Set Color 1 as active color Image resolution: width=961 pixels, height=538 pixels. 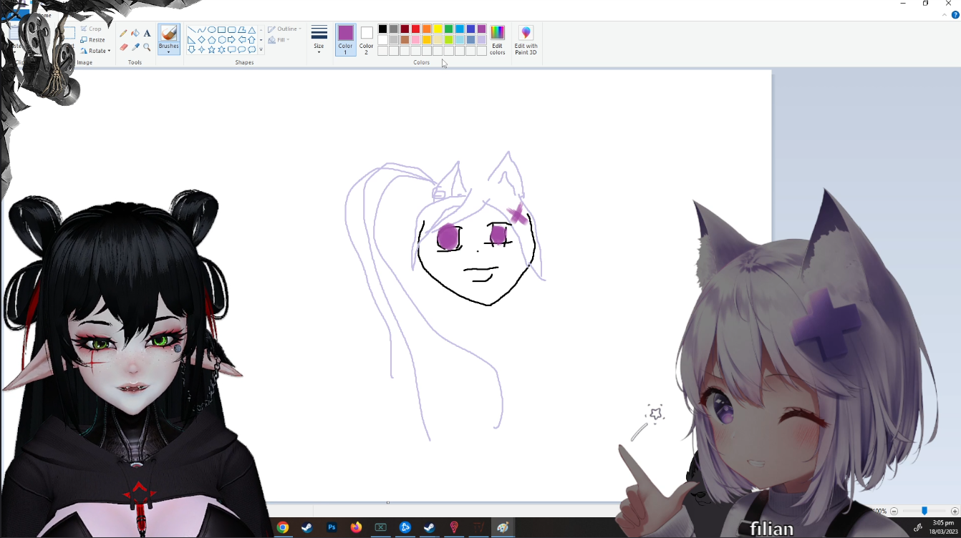pyautogui.click(x=346, y=40)
